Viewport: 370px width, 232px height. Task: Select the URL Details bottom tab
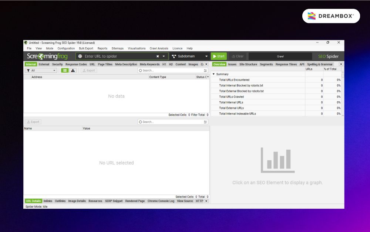33,201
